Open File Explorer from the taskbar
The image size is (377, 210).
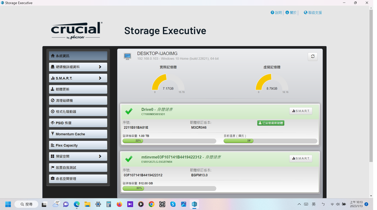click(87, 204)
